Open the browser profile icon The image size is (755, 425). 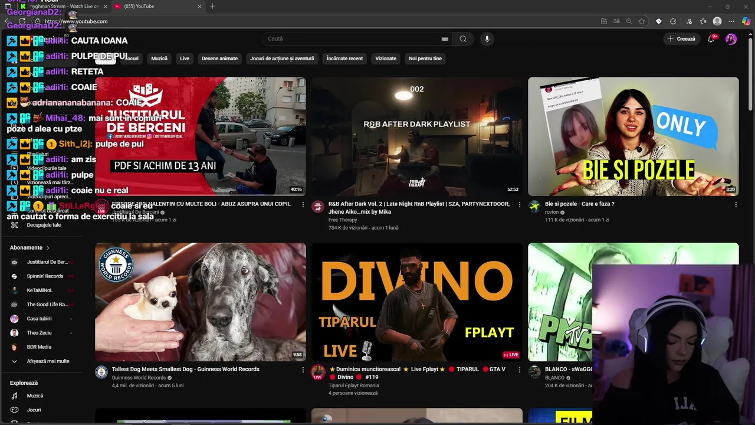coord(717,21)
